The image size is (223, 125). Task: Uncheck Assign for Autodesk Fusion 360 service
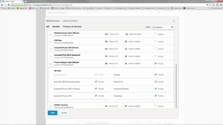96,96
